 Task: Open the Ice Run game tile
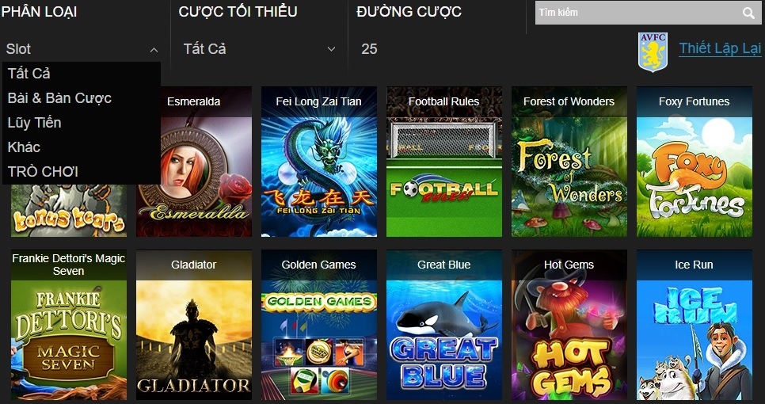[695, 325]
